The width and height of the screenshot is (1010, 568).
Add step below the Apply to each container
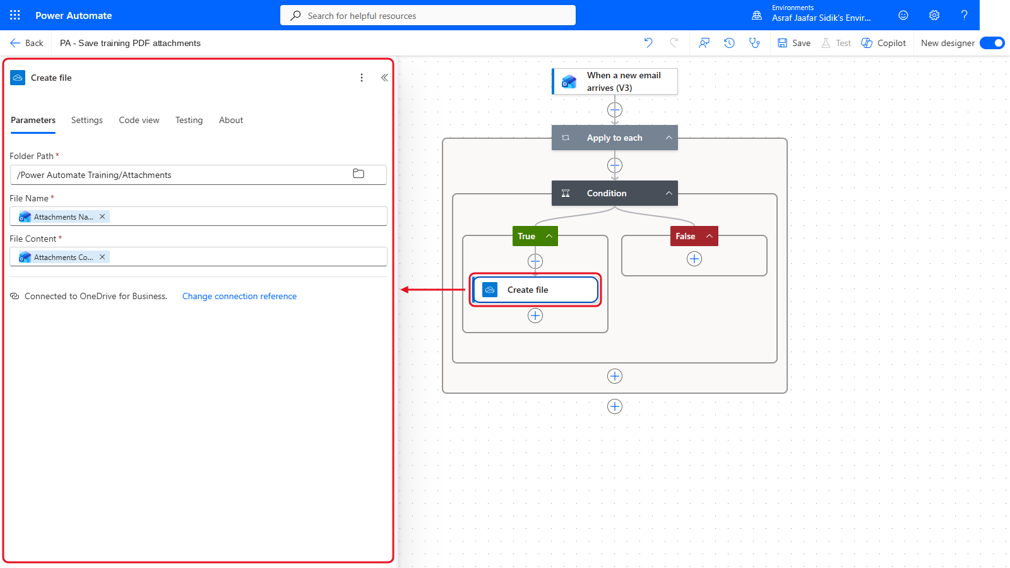tap(615, 406)
